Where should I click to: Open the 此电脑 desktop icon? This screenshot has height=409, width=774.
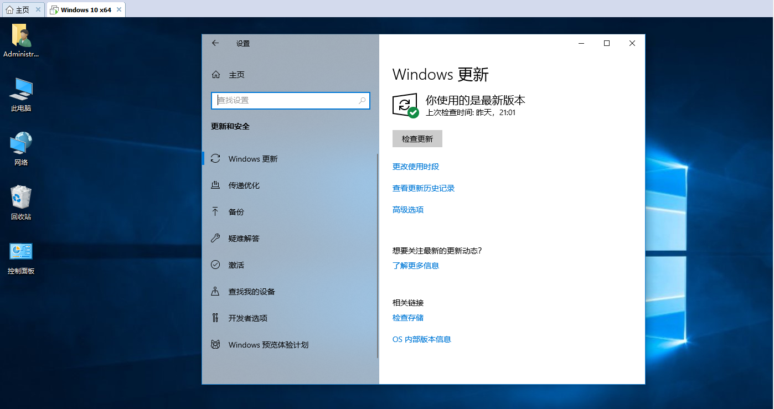click(x=21, y=90)
